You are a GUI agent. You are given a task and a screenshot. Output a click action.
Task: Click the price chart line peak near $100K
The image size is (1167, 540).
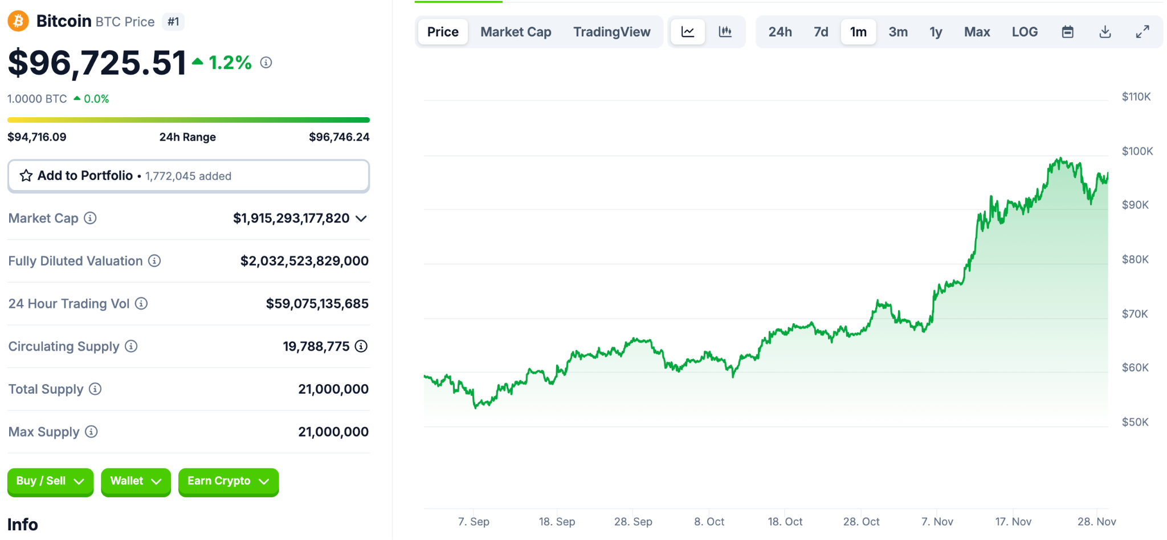[1060, 159]
